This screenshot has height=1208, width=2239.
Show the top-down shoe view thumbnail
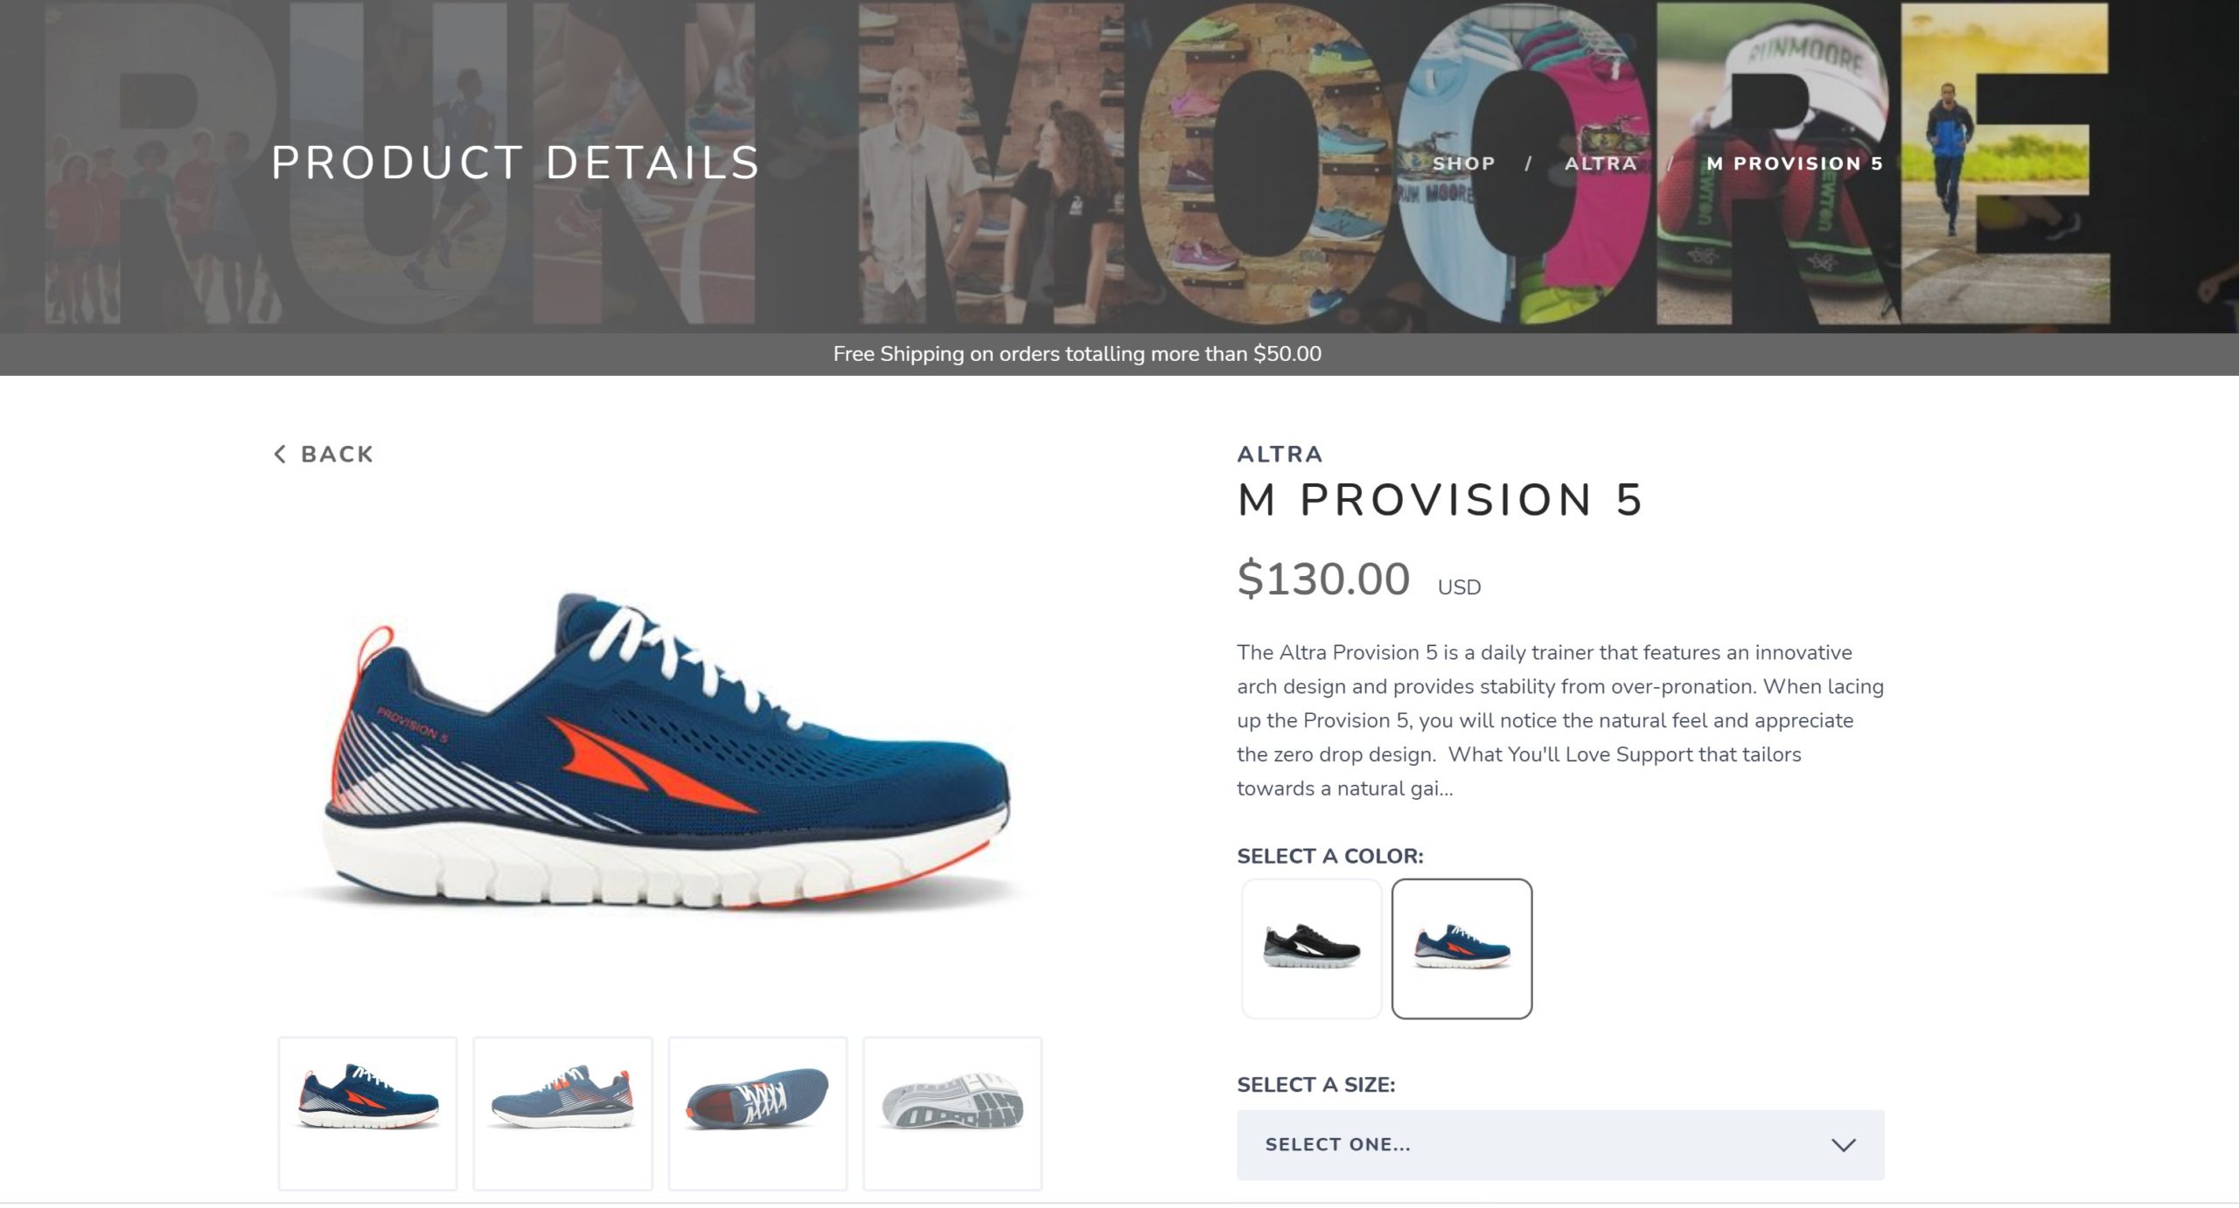(757, 1114)
